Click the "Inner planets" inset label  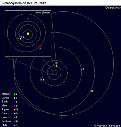coord(43,13)
